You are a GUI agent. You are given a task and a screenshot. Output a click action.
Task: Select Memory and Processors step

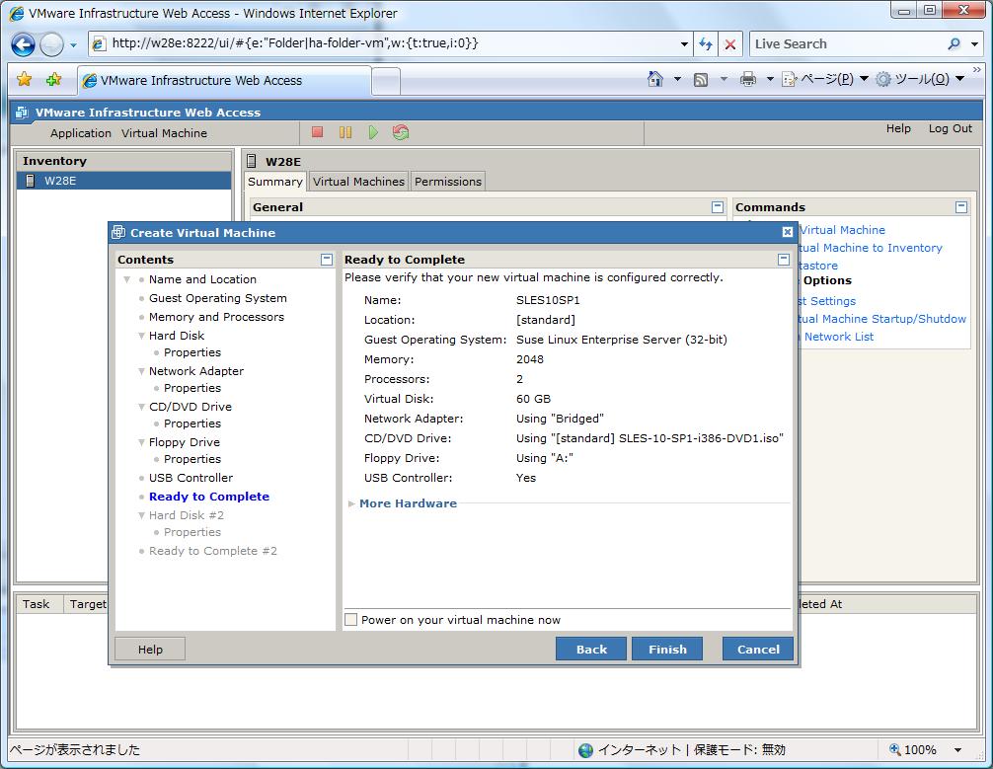pos(216,317)
